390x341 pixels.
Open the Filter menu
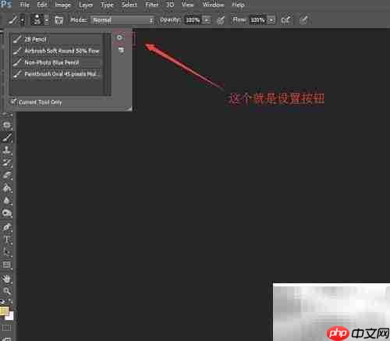[151, 5]
